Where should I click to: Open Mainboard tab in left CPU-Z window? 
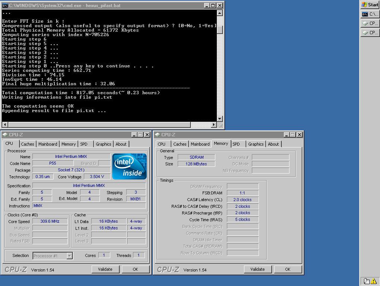tap(48, 144)
